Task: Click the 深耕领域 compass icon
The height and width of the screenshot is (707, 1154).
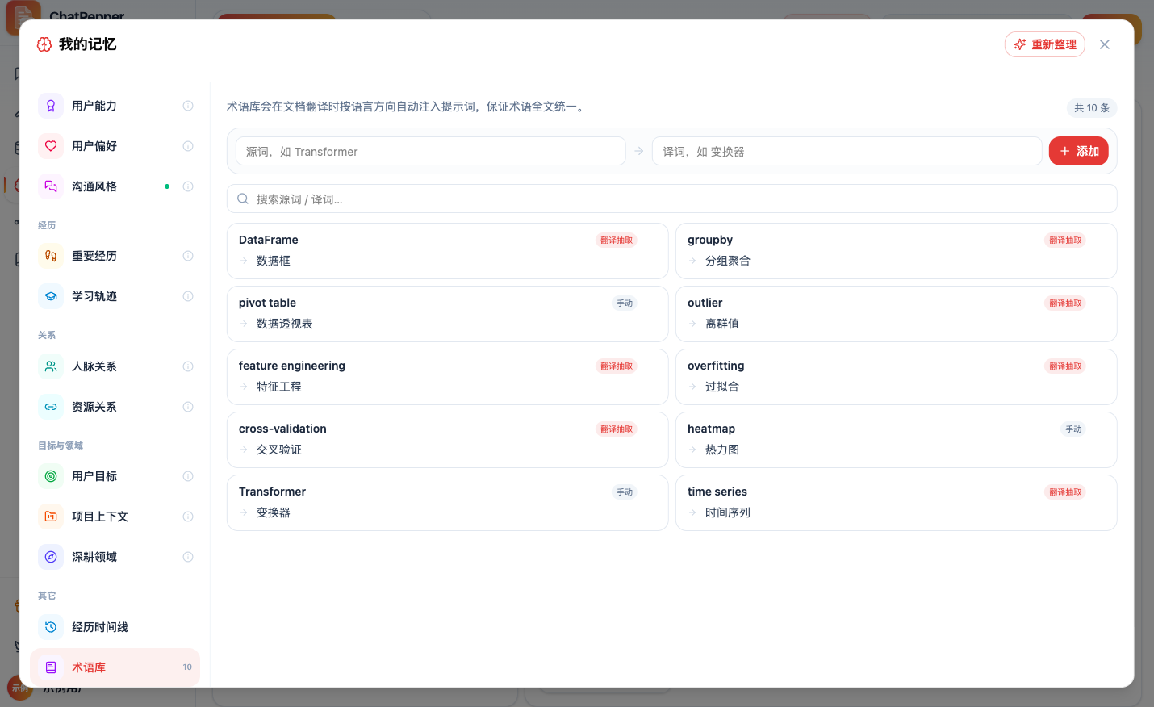Action: click(51, 557)
